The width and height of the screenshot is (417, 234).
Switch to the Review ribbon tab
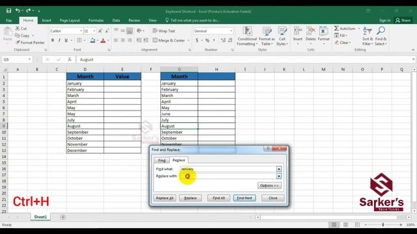[134, 20]
